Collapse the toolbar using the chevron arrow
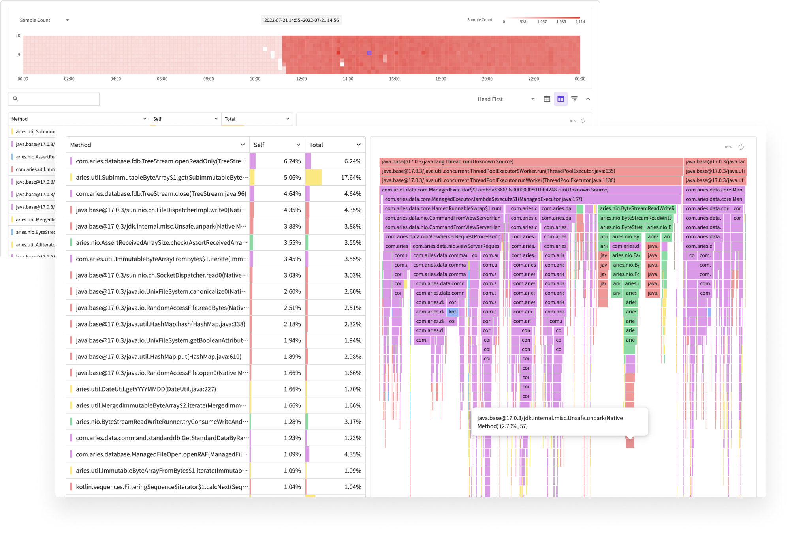This screenshot has height=533, width=790. coord(588,99)
